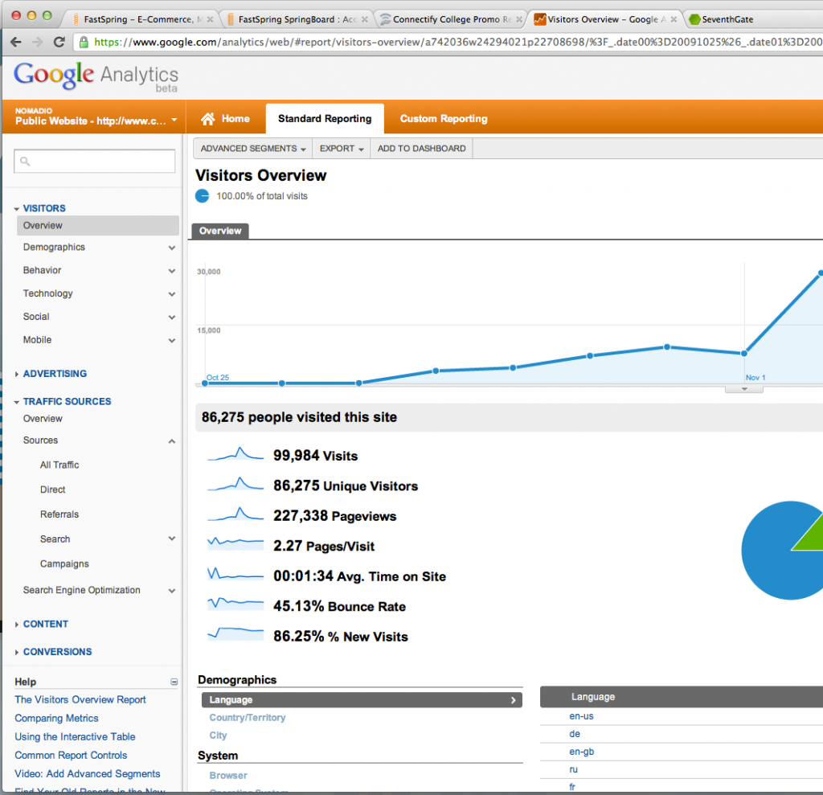Open Comparing Metrics help link
823x795 pixels.
(57, 719)
